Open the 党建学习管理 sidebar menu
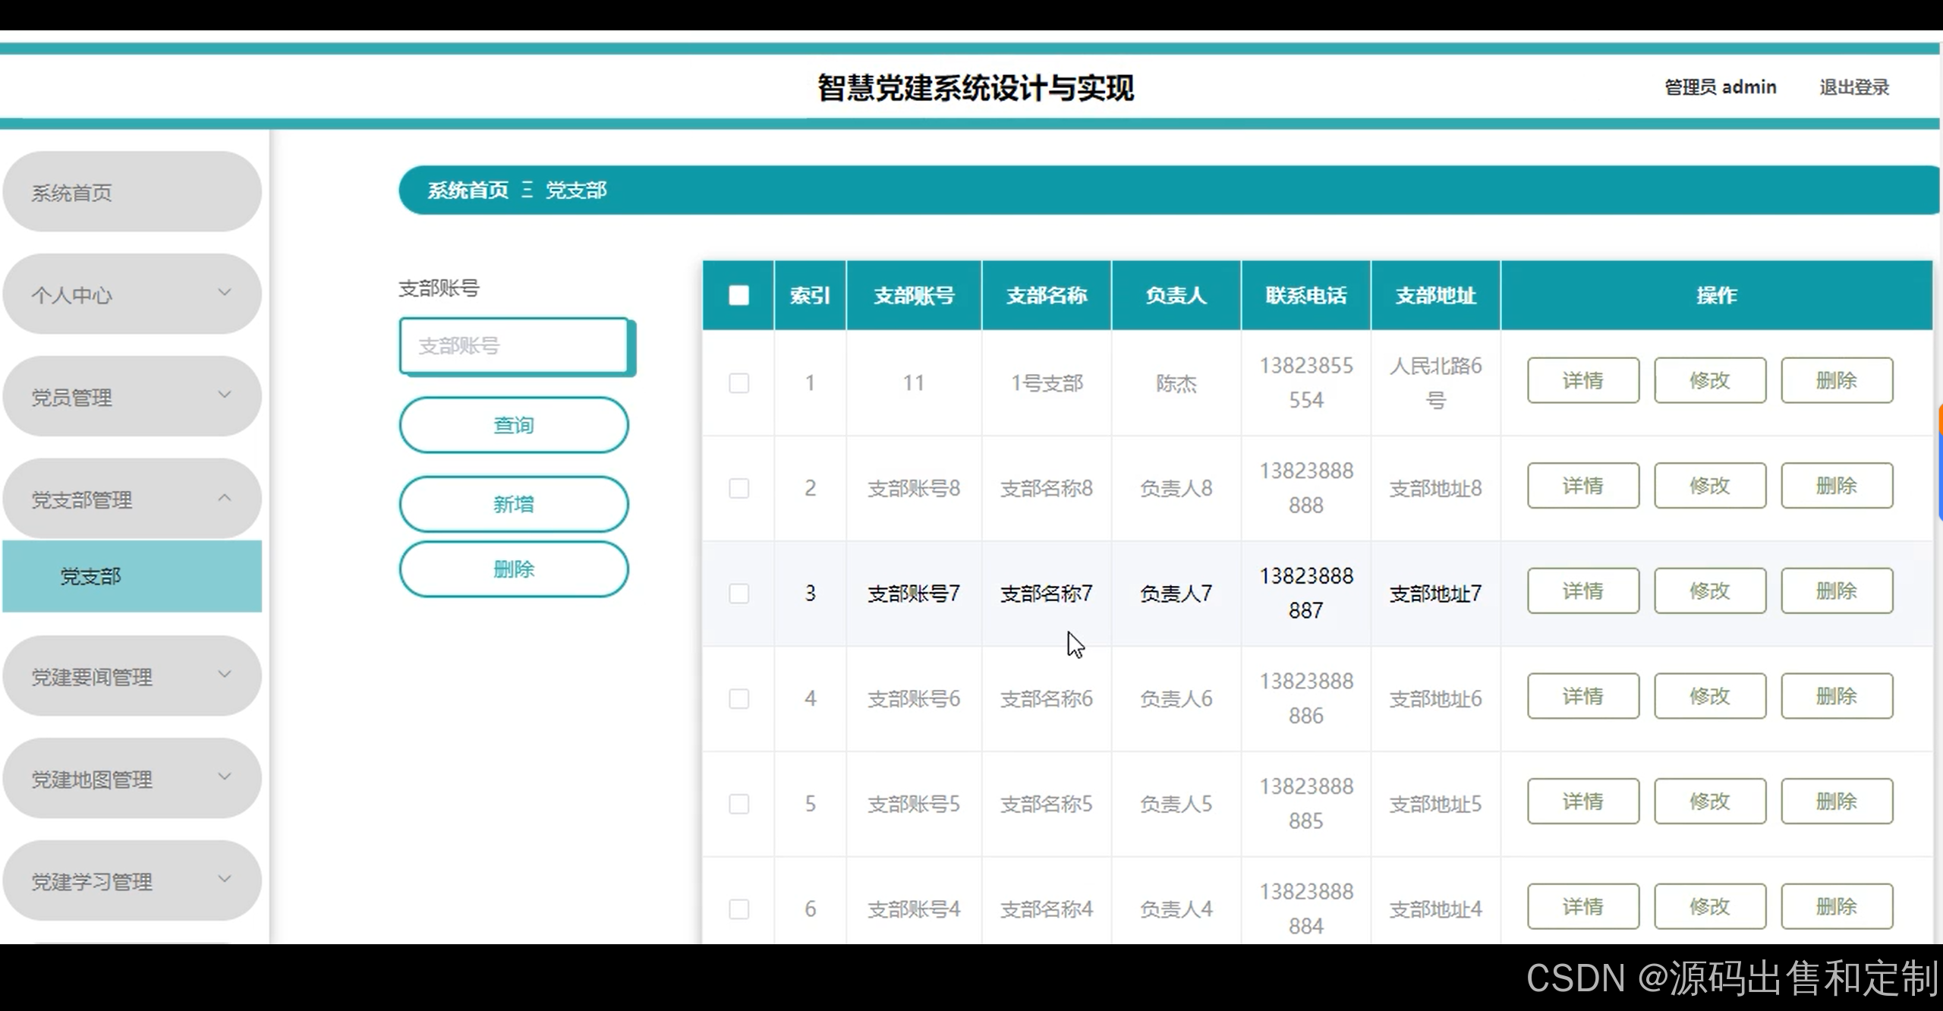 coord(132,881)
